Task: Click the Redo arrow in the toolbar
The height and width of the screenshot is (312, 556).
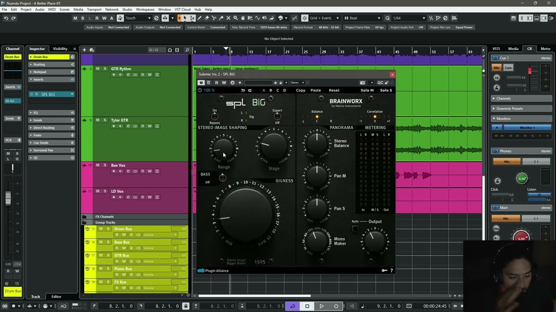Action: pos(13,18)
